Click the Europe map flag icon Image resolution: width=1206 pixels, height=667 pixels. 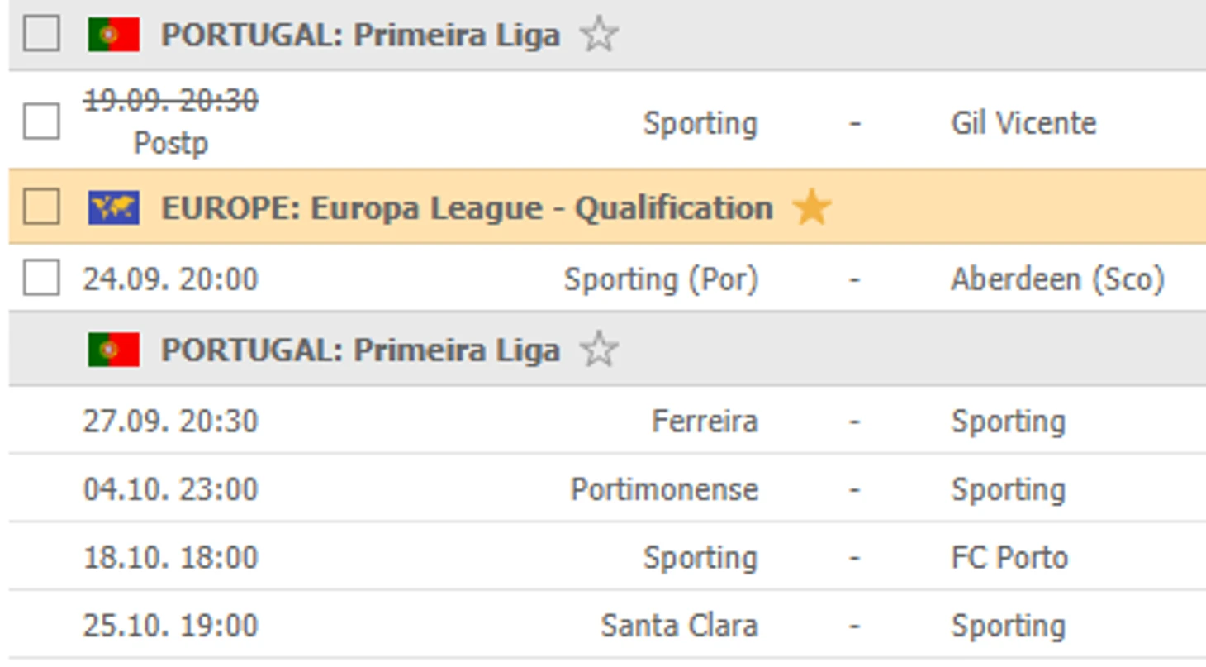[114, 207]
